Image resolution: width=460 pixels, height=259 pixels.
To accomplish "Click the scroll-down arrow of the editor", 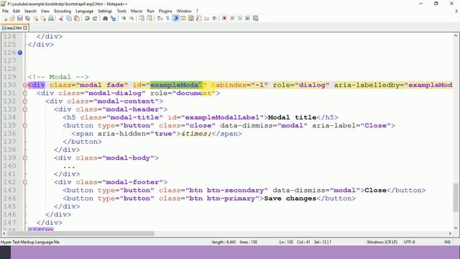I will click(455, 227).
